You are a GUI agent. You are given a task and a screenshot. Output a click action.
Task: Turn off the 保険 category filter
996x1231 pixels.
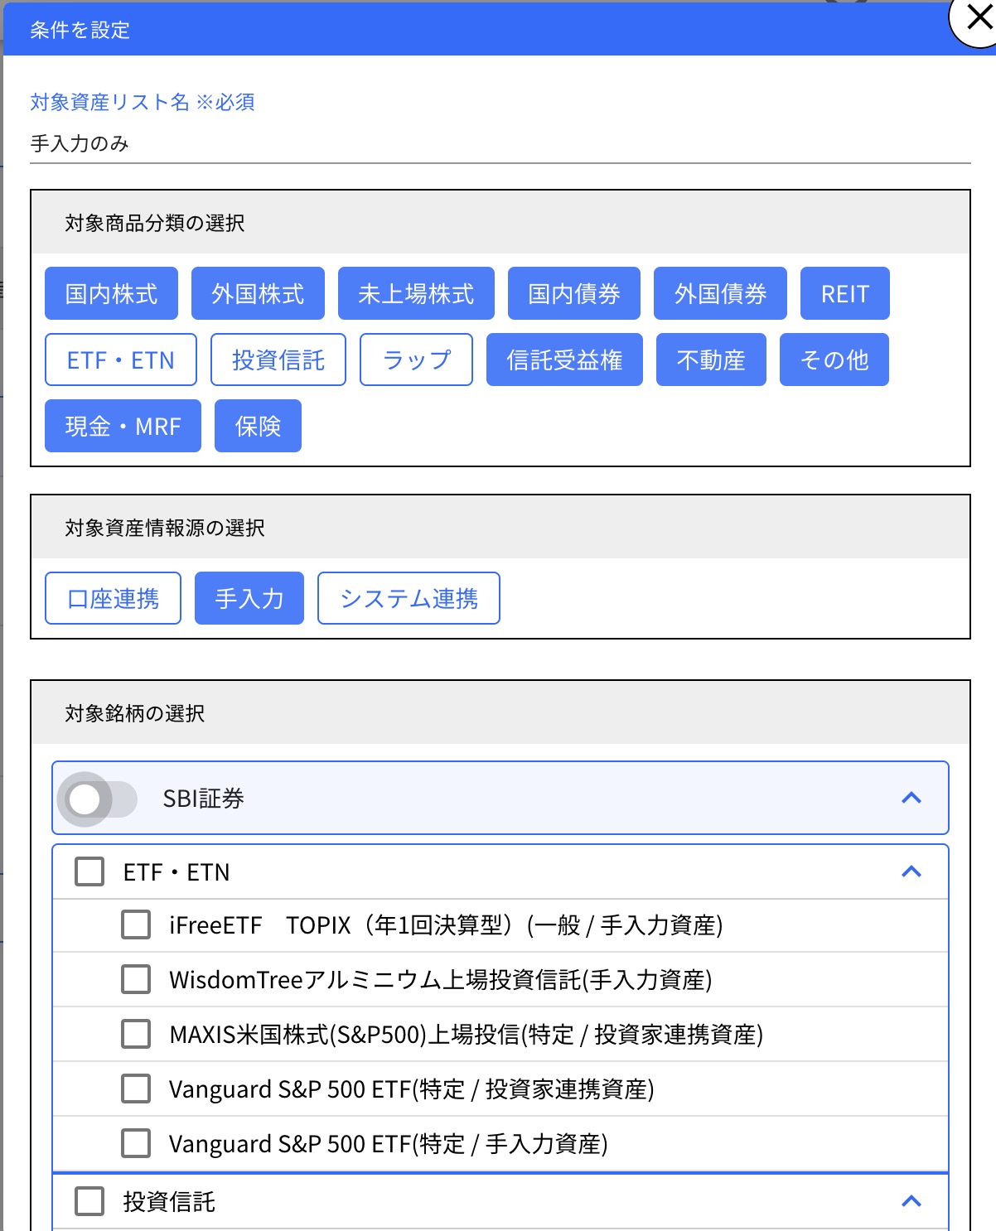[x=257, y=426]
